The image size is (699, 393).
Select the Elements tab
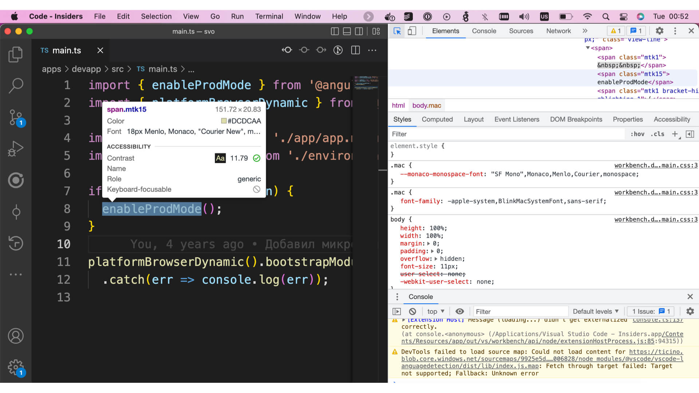[446, 31]
